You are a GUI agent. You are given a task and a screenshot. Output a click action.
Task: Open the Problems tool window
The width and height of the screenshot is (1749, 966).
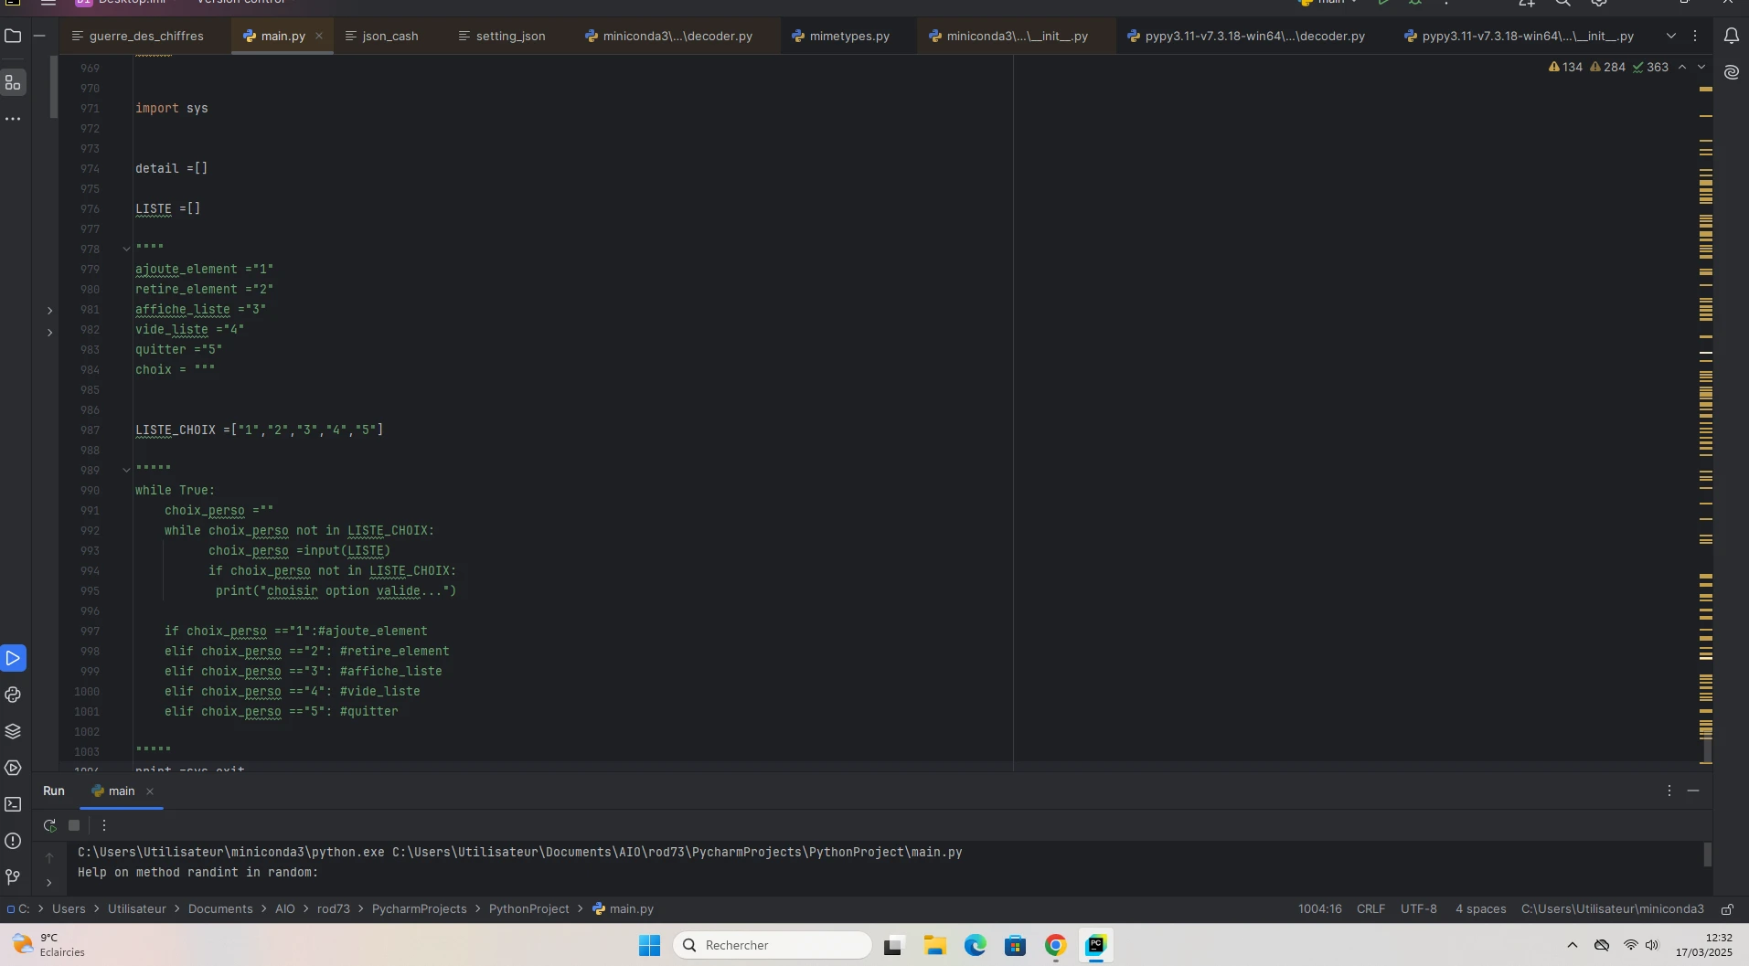pyautogui.click(x=13, y=841)
